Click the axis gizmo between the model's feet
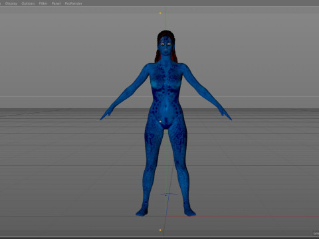This screenshot has height=239, width=319. tap(168, 195)
